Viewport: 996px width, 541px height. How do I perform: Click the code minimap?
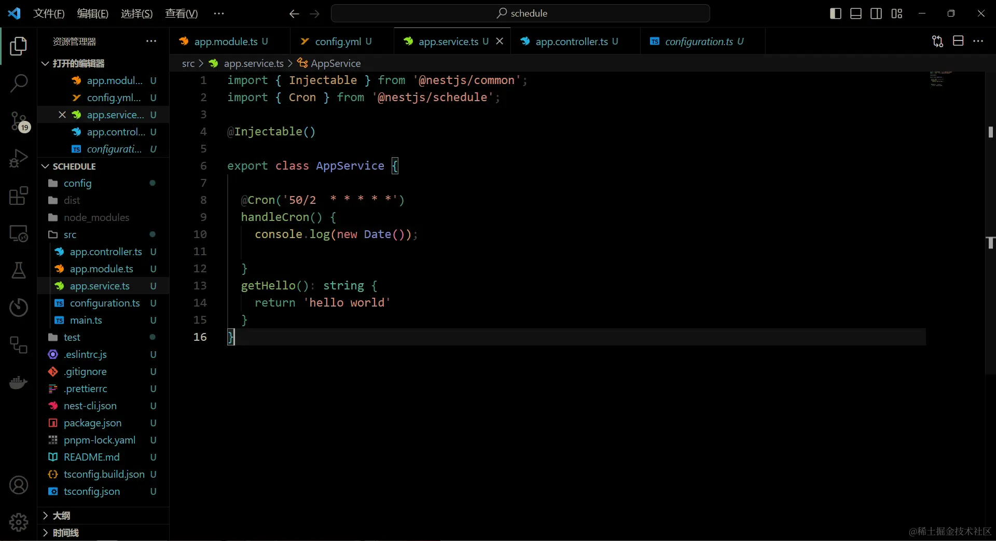[942, 79]
